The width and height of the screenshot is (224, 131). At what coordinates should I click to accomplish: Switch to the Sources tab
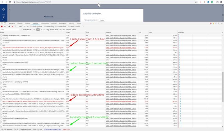click(x=28, y=23)
